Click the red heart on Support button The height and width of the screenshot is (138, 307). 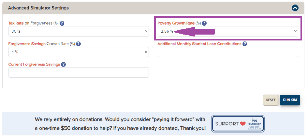point(243,124)
